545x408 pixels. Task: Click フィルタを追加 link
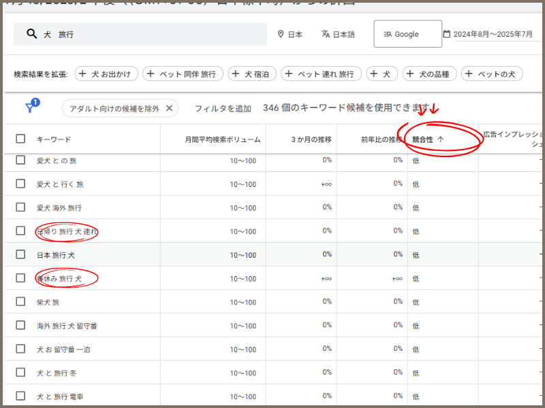click(223, 108)
